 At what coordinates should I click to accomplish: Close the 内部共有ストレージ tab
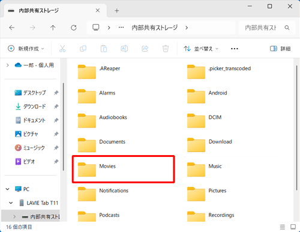click(x=98, y=10)
